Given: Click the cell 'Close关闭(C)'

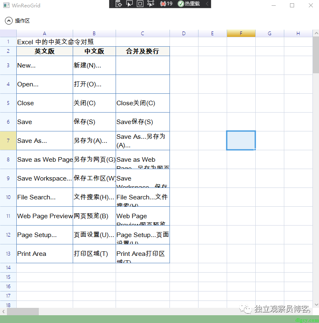Looking at the screenshot, I should [143, 103].
